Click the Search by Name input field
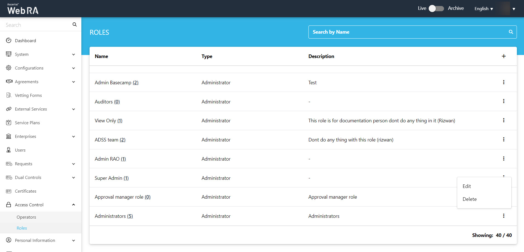Image resolution: width=524 pixels, height=252 pixels. [x=408, y=32]
